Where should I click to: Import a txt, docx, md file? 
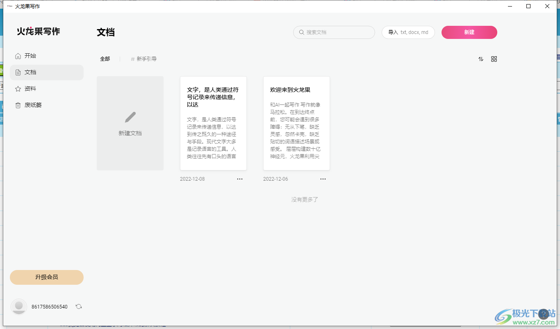point(408,32)
